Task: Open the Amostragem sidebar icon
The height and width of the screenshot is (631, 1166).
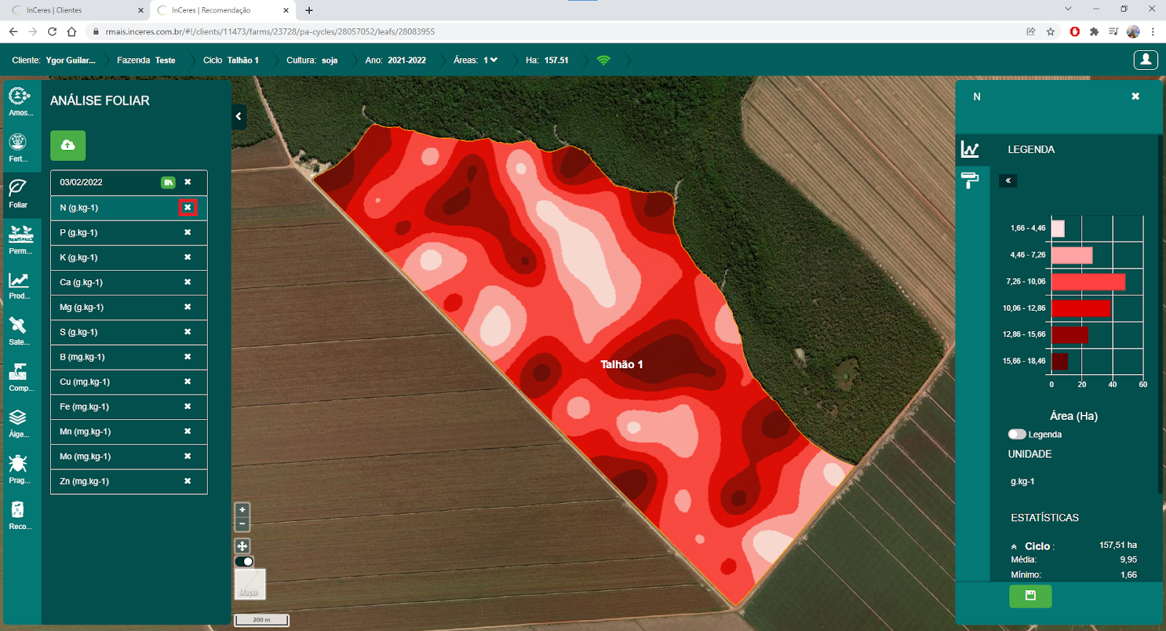Action: [20, 101]
